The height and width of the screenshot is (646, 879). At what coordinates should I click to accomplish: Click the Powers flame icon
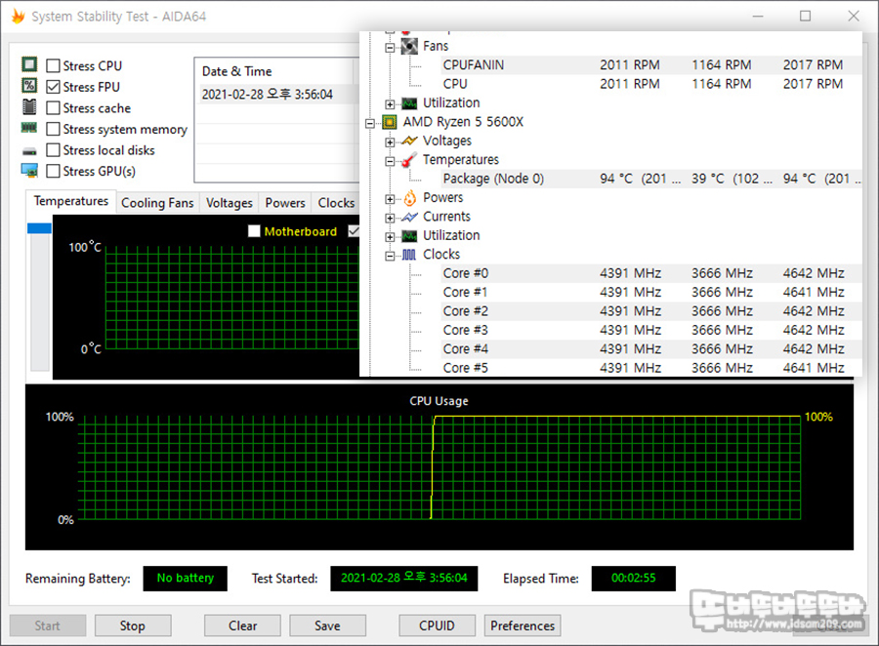click(410, 198)
